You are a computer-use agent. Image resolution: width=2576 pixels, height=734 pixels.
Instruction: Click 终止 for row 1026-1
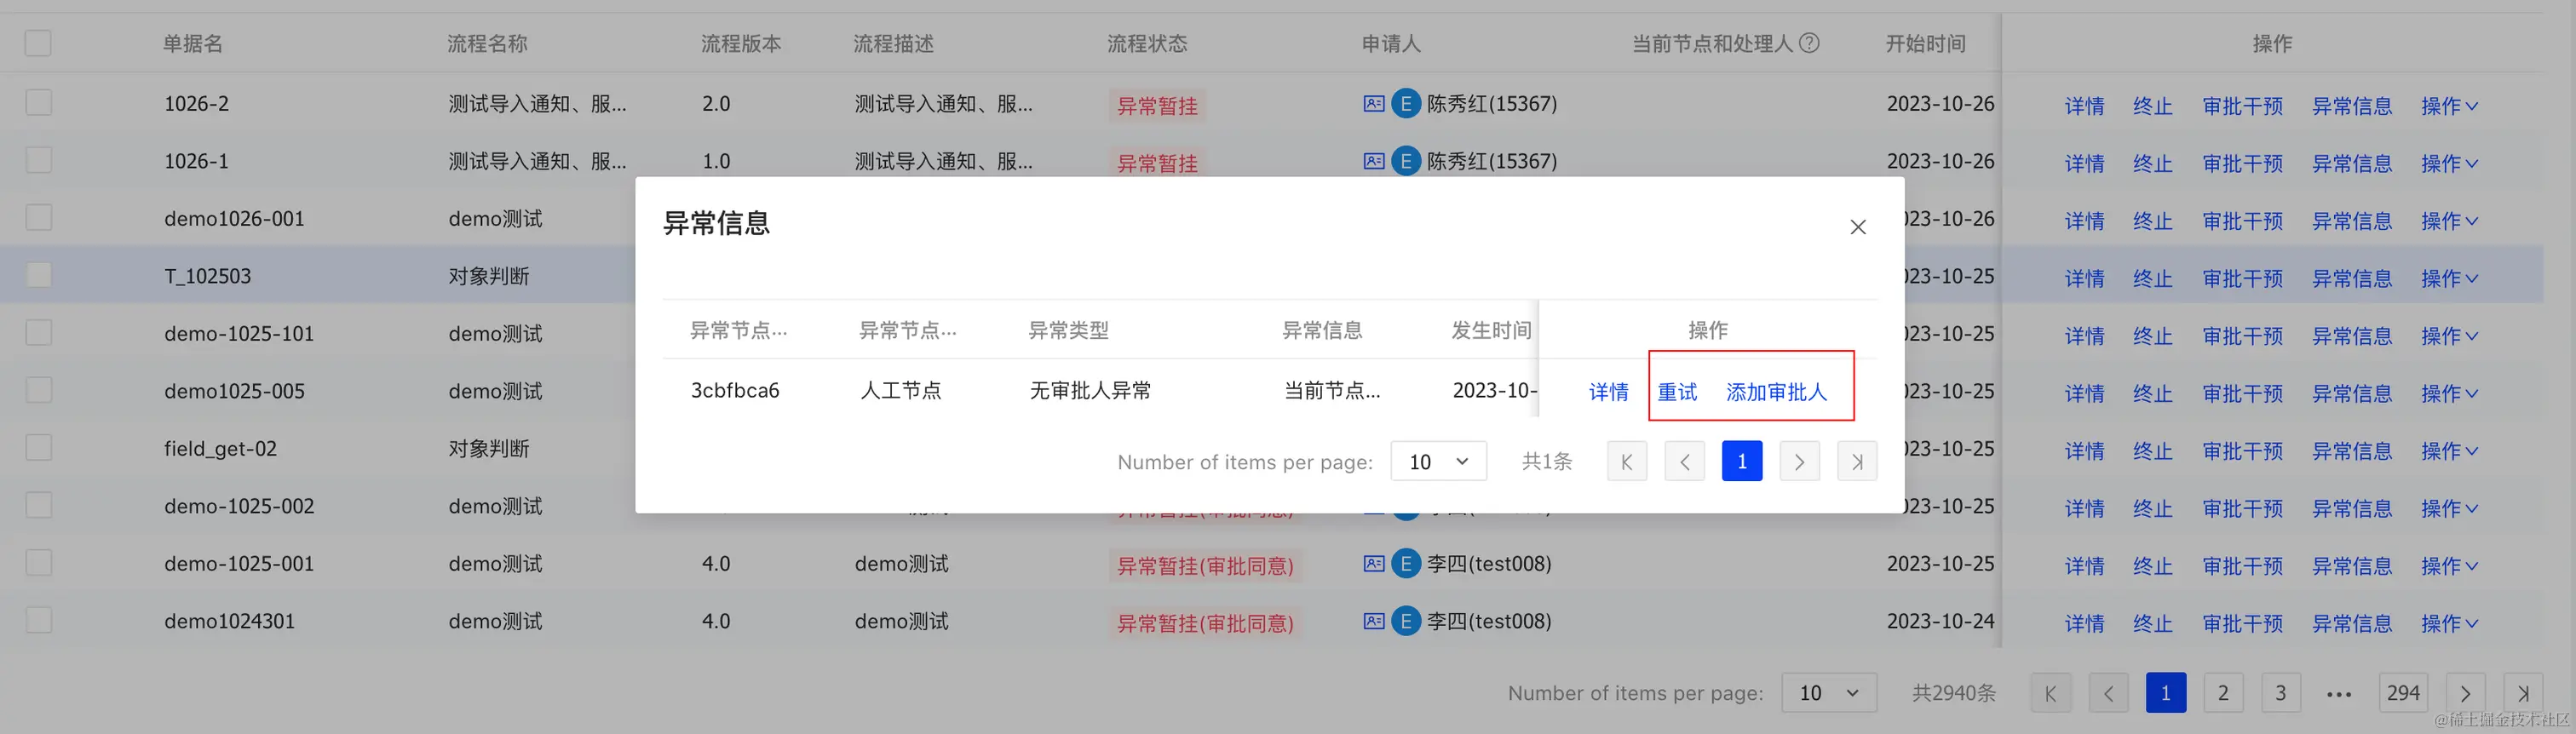coord(2152,164)
